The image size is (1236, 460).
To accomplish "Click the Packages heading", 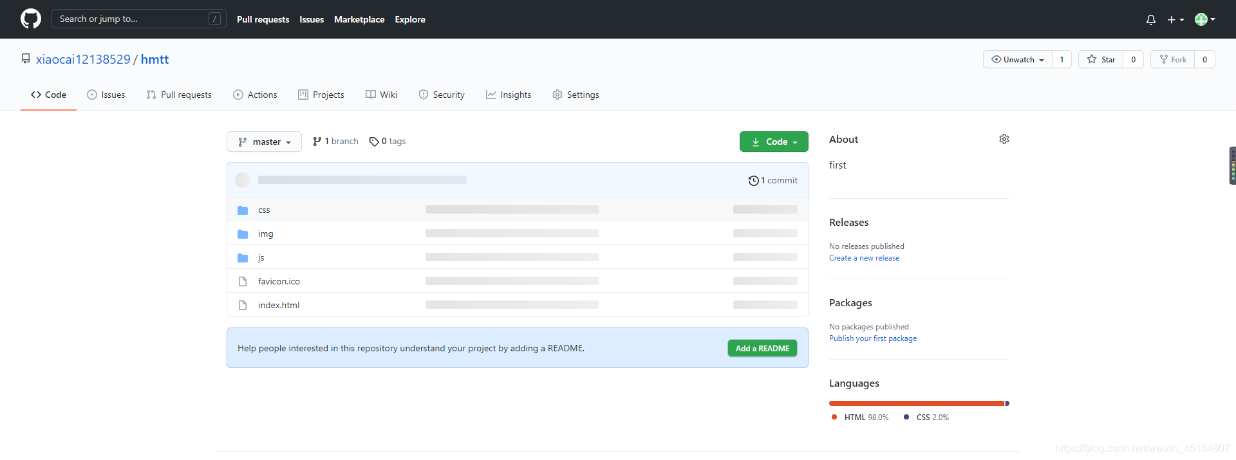I will [850, 303].
